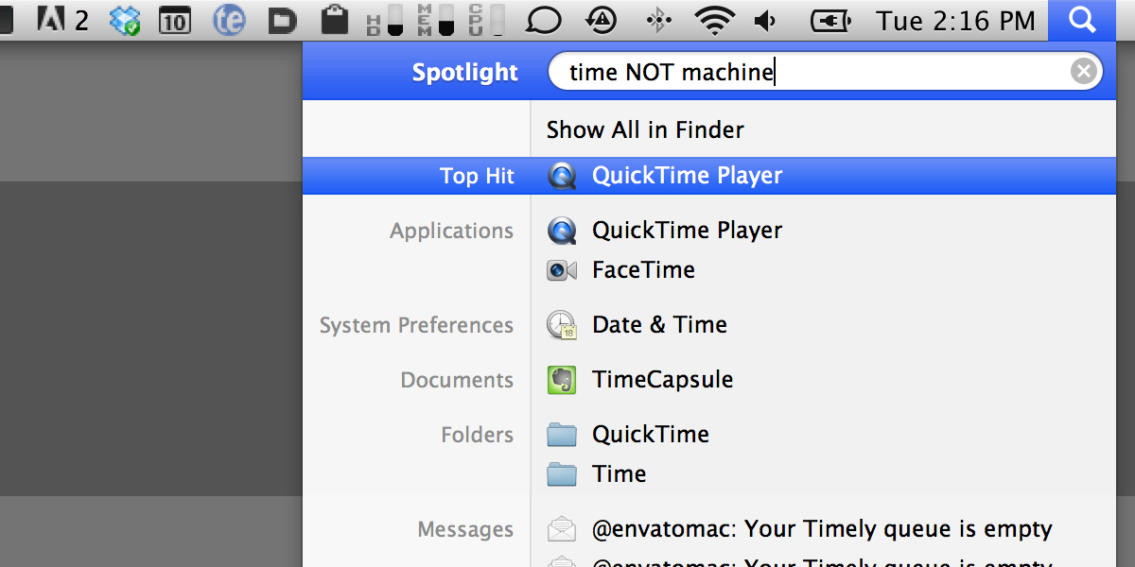Click the battery charging status icon

tap(830, 20)
